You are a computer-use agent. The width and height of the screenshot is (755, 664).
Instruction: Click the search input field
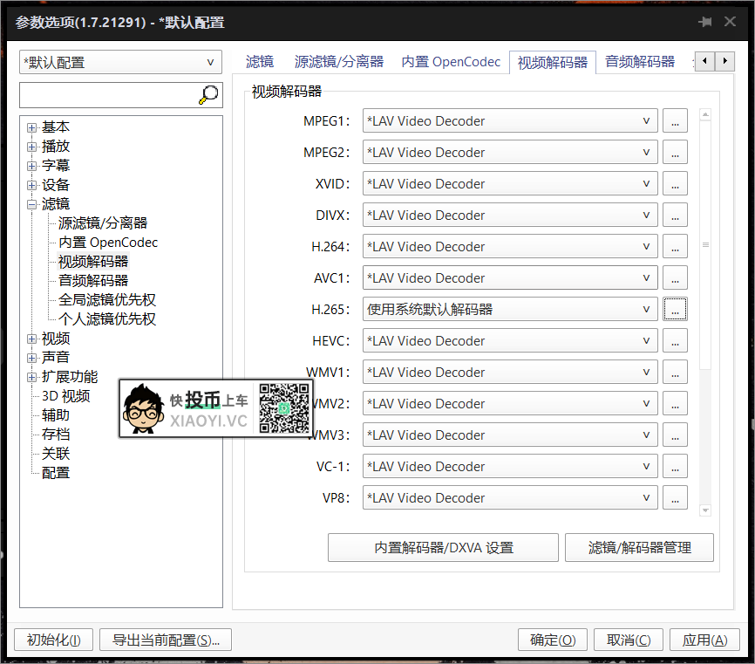105,94
